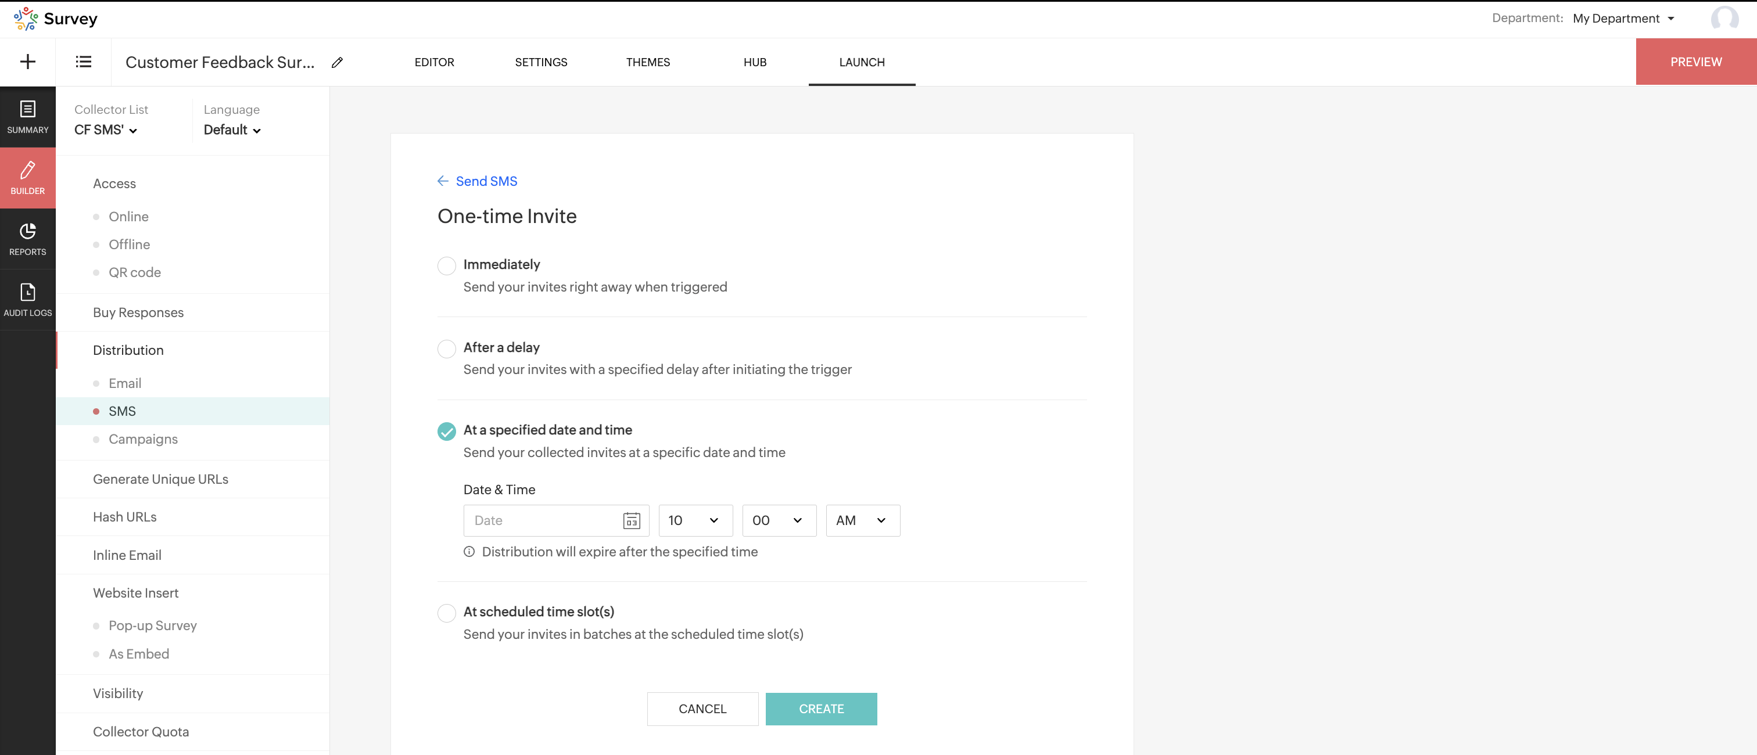Screen dimensions: 1757x755
Task: Select Email under Distribution
Action: point(125,383)
